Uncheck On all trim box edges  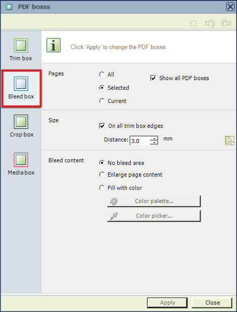coord(102,126)
